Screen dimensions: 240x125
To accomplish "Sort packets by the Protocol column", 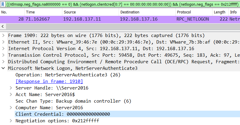I will pyautogui.click(x=194, y=12).
